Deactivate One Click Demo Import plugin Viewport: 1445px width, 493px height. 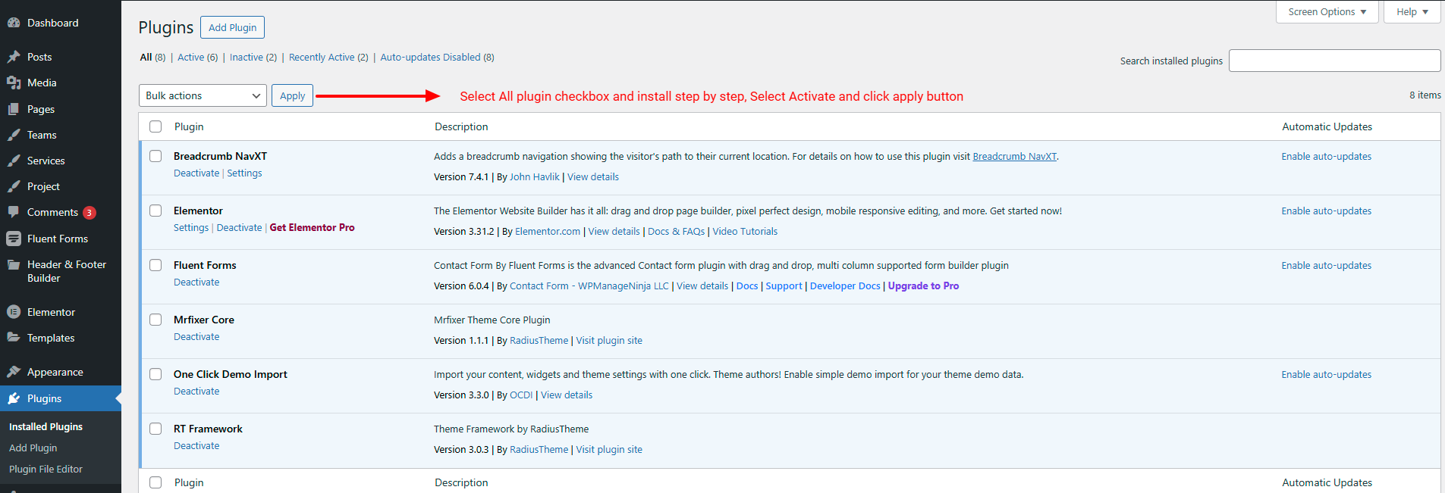(196, 391)
